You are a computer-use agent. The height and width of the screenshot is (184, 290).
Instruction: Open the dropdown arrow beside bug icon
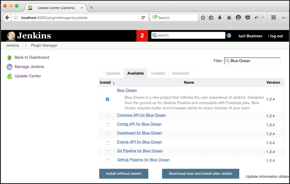263,17
